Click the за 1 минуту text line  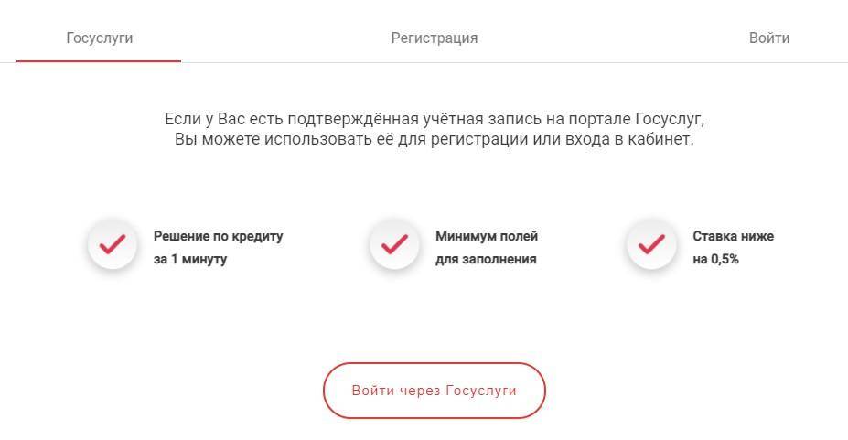point(190,259)
